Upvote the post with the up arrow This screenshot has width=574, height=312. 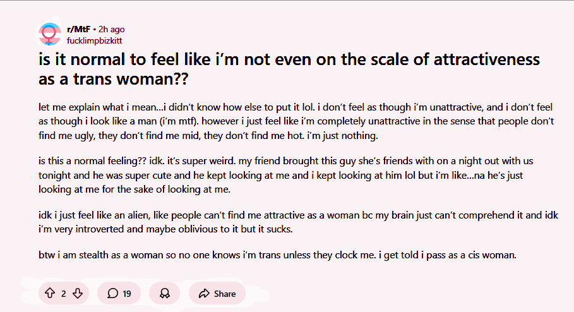pyautogui.click(x=49, y=293)
